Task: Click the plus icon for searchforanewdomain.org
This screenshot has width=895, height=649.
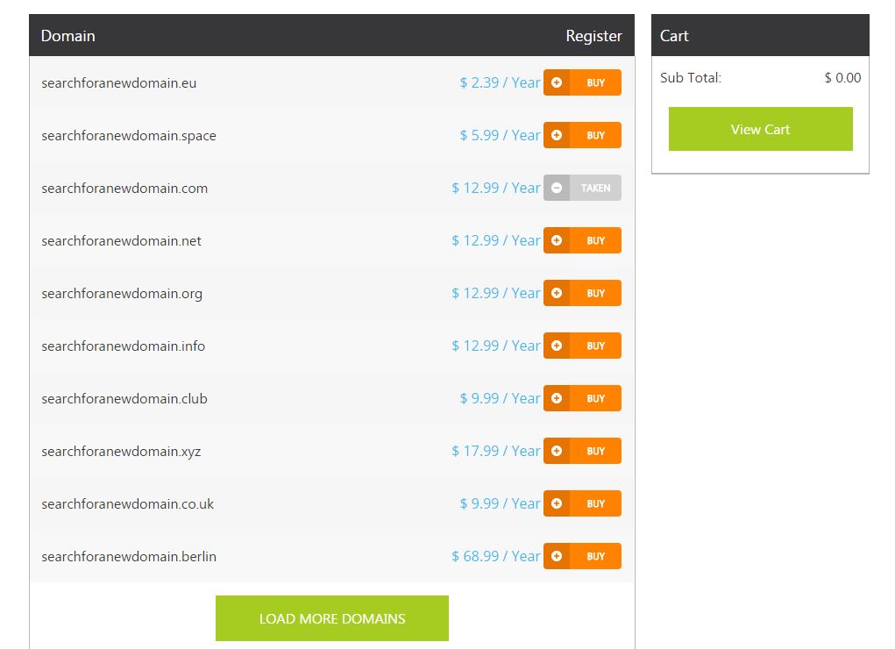Action: pyautogui.click(x=557, y=293)
